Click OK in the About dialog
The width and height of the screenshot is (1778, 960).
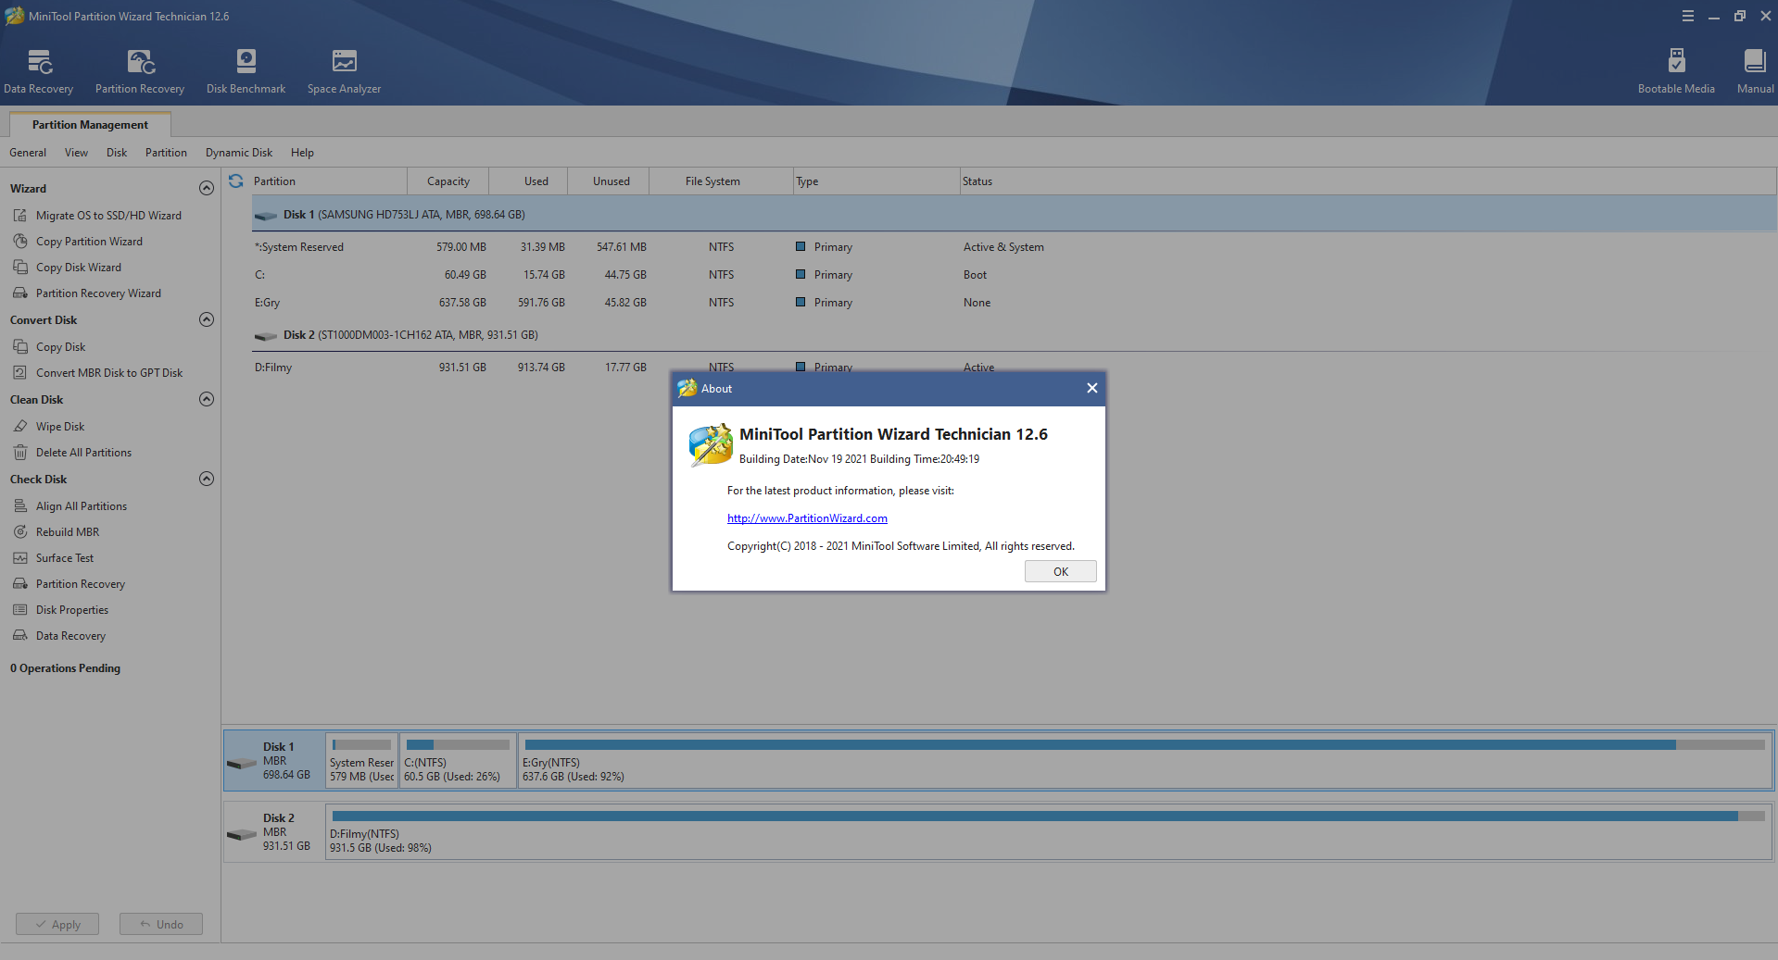[1061, 572]
